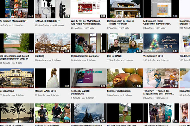This screenshot has height=126, width=190.
Task: Open the Mitesser im Birnbaum pear thumbnail
Action: click(x=125, y=78)
